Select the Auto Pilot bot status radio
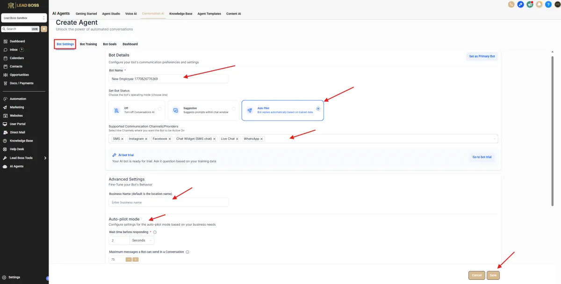 pos(318,108)
